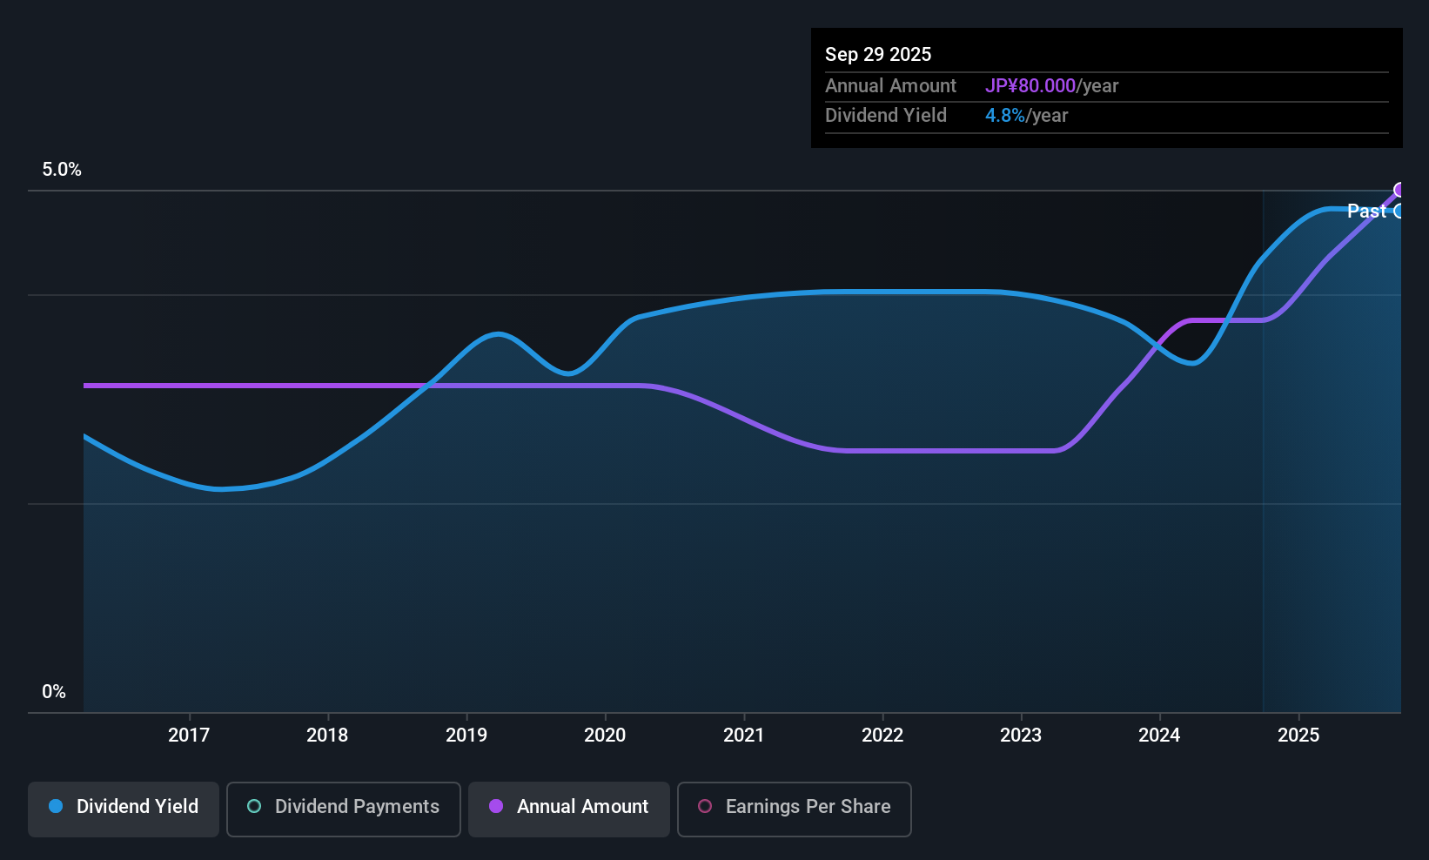This screenshot has height=860, width=1429.
Task: Select the purple Annual Amount legend dot
Action: click(x=496, y=807)
